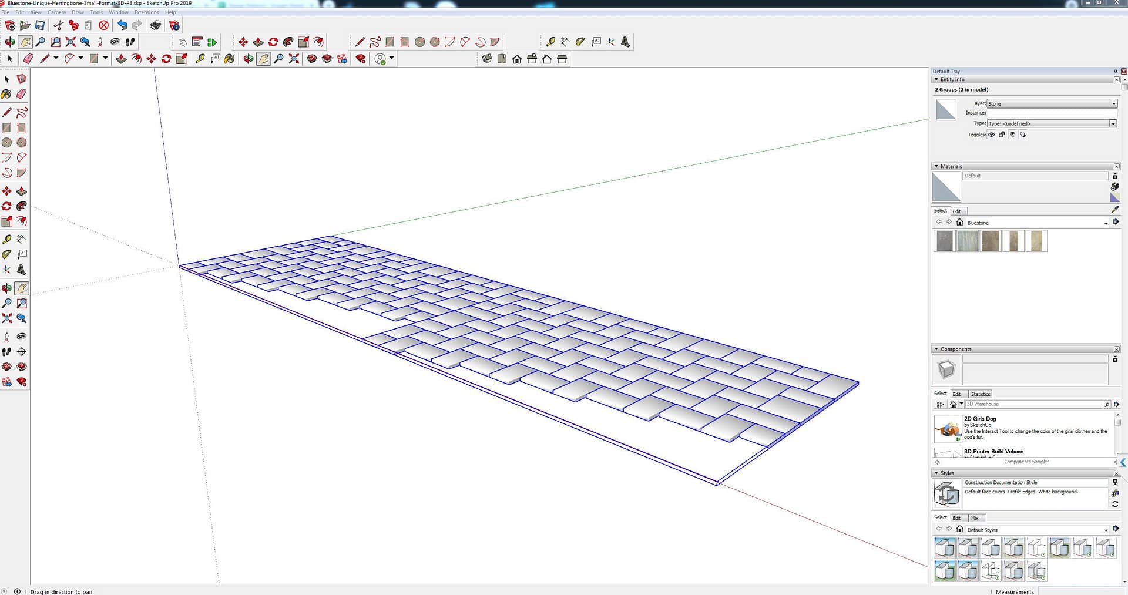The width and height of the screenshot is (1128, 595).
Task: Select the first gray bluestone material swatch
Action: click(944, 241)
